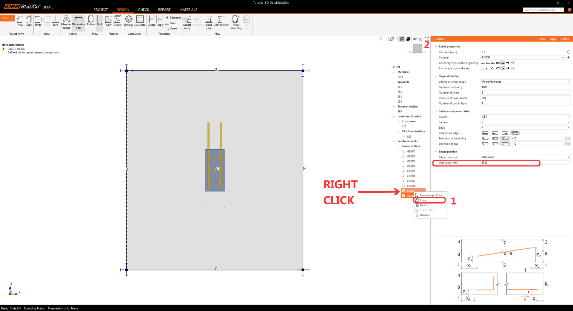Toggle Dimension lines labels

pyautogui.click(x=79, y=22)
